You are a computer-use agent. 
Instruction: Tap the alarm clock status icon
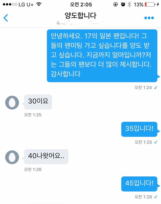tap(123, 5)
